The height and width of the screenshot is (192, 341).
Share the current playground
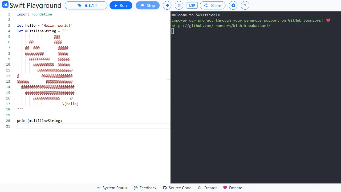coord(213,5)
